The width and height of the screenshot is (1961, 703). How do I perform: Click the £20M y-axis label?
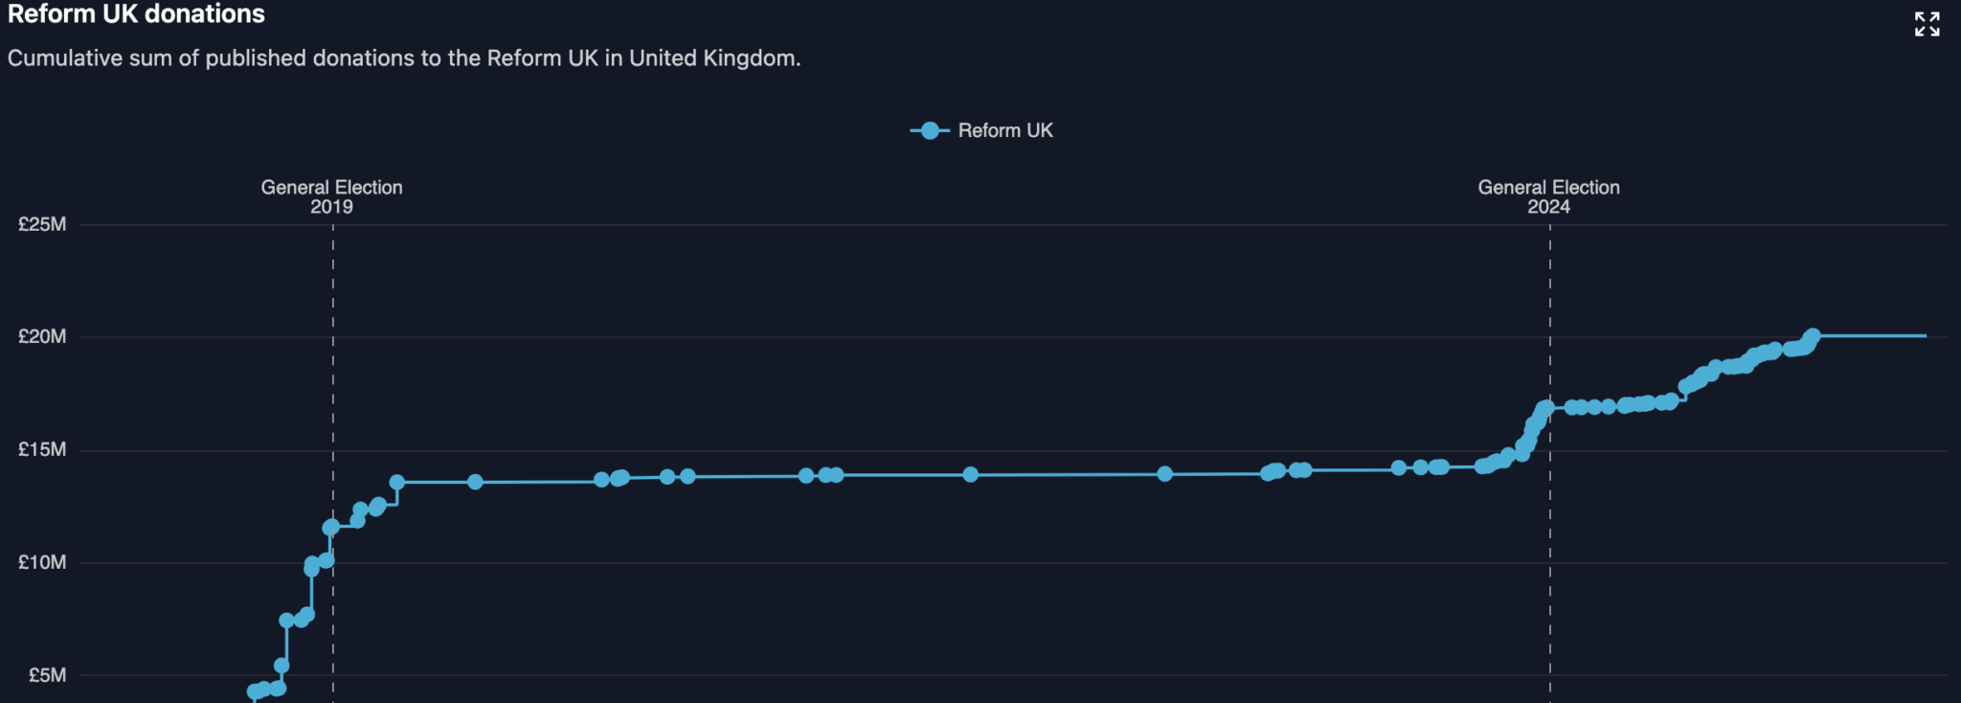(x=42, y=336)
